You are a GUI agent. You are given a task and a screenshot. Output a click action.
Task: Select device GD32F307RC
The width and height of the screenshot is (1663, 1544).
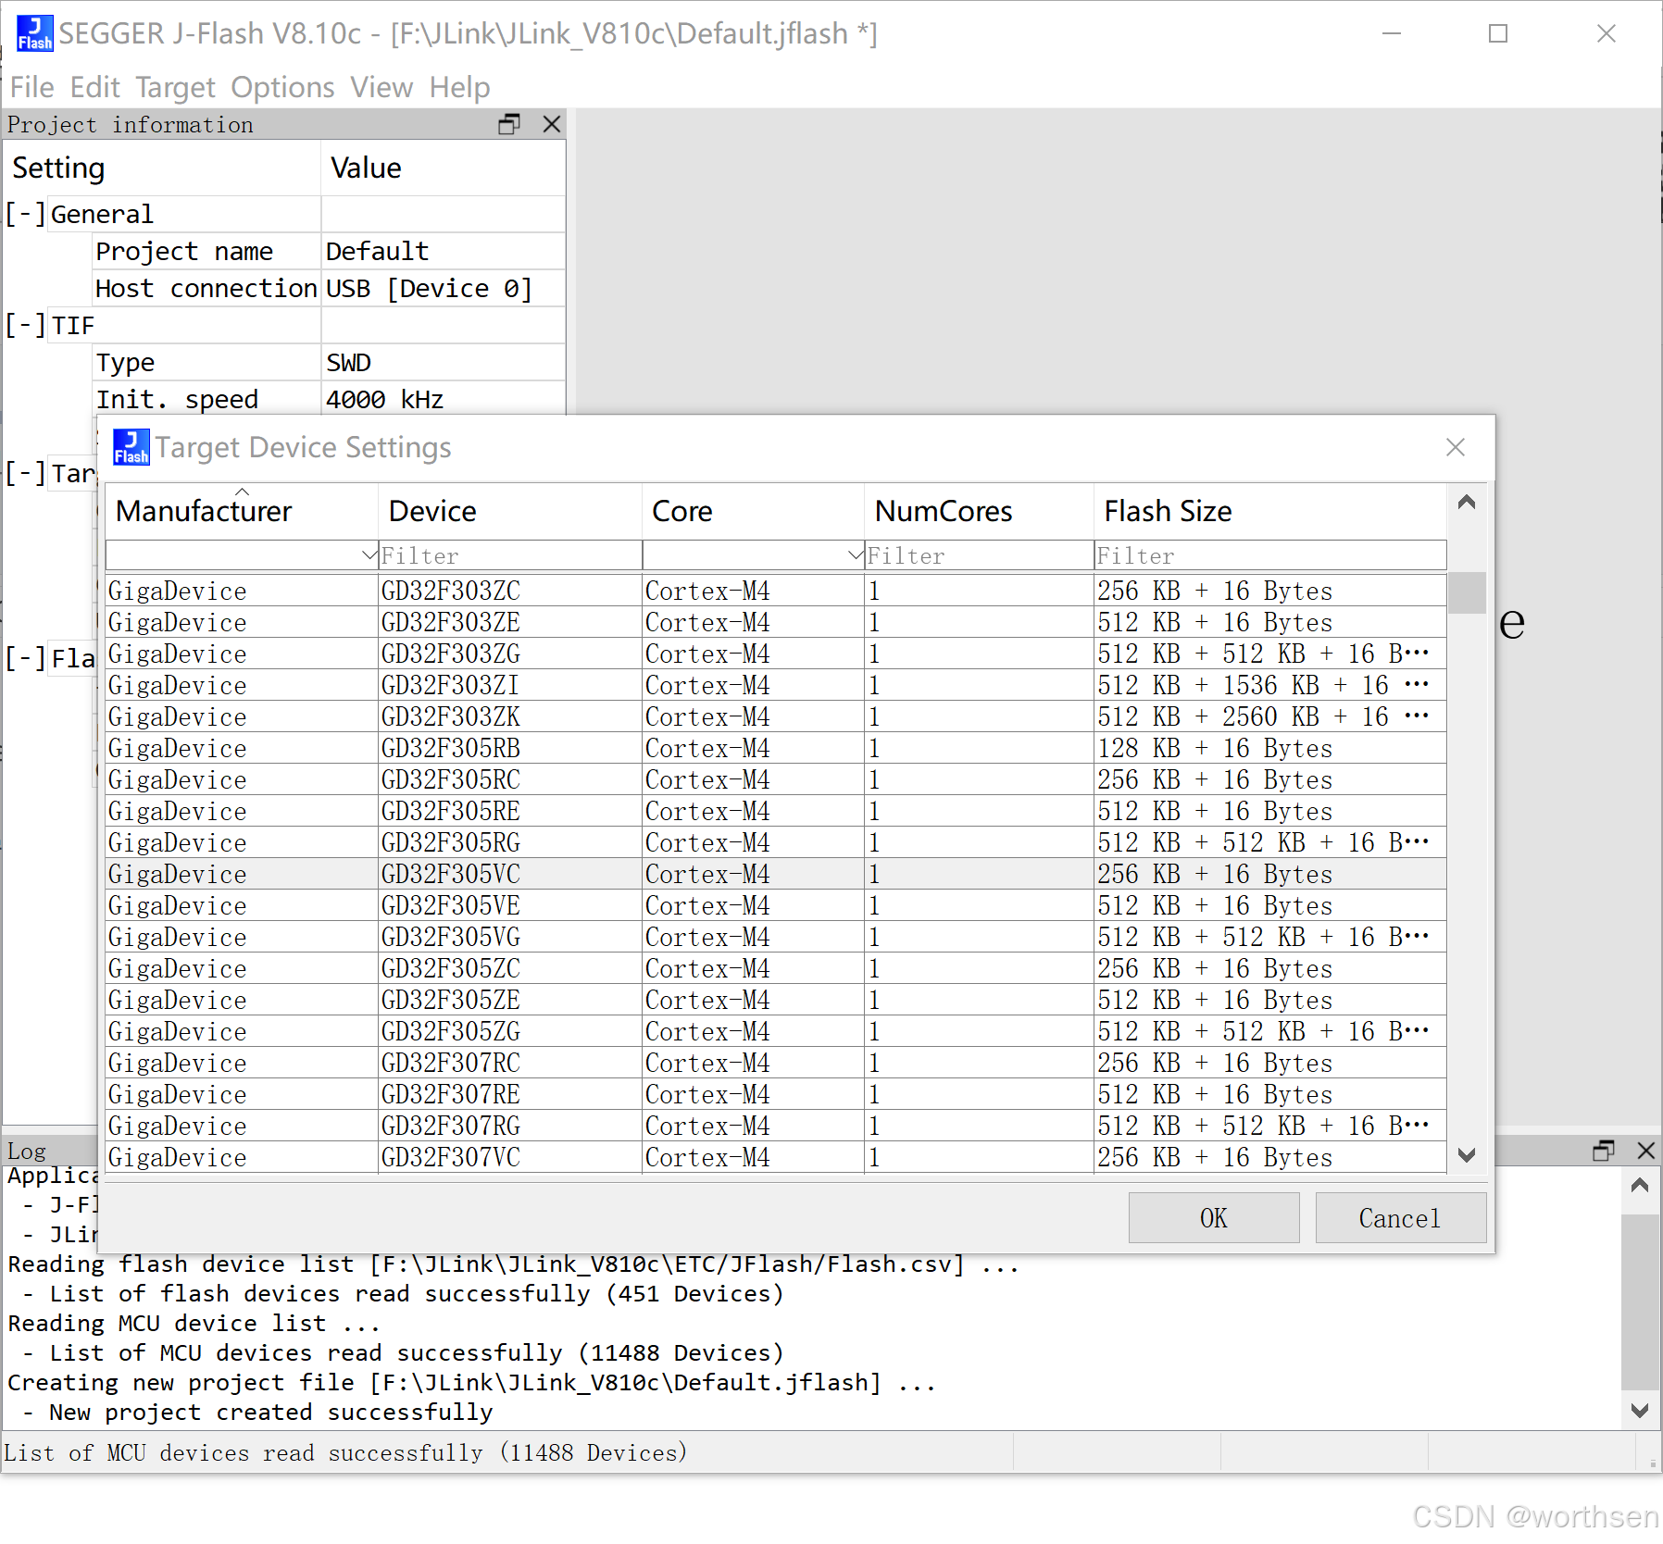tap(776, 1063)
